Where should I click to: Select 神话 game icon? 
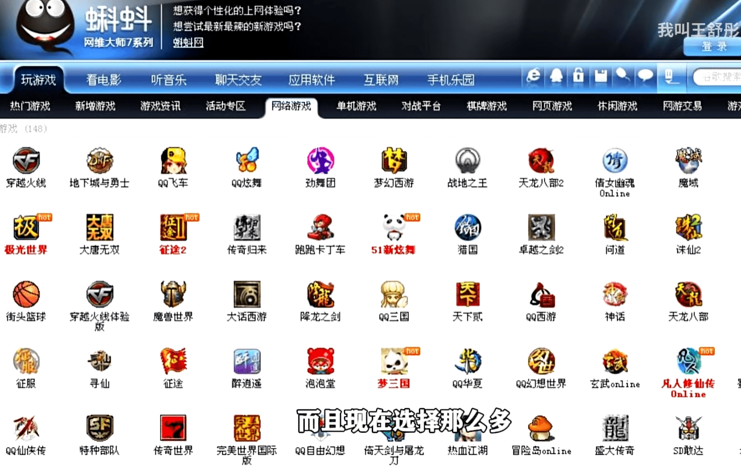click(615, 294)
